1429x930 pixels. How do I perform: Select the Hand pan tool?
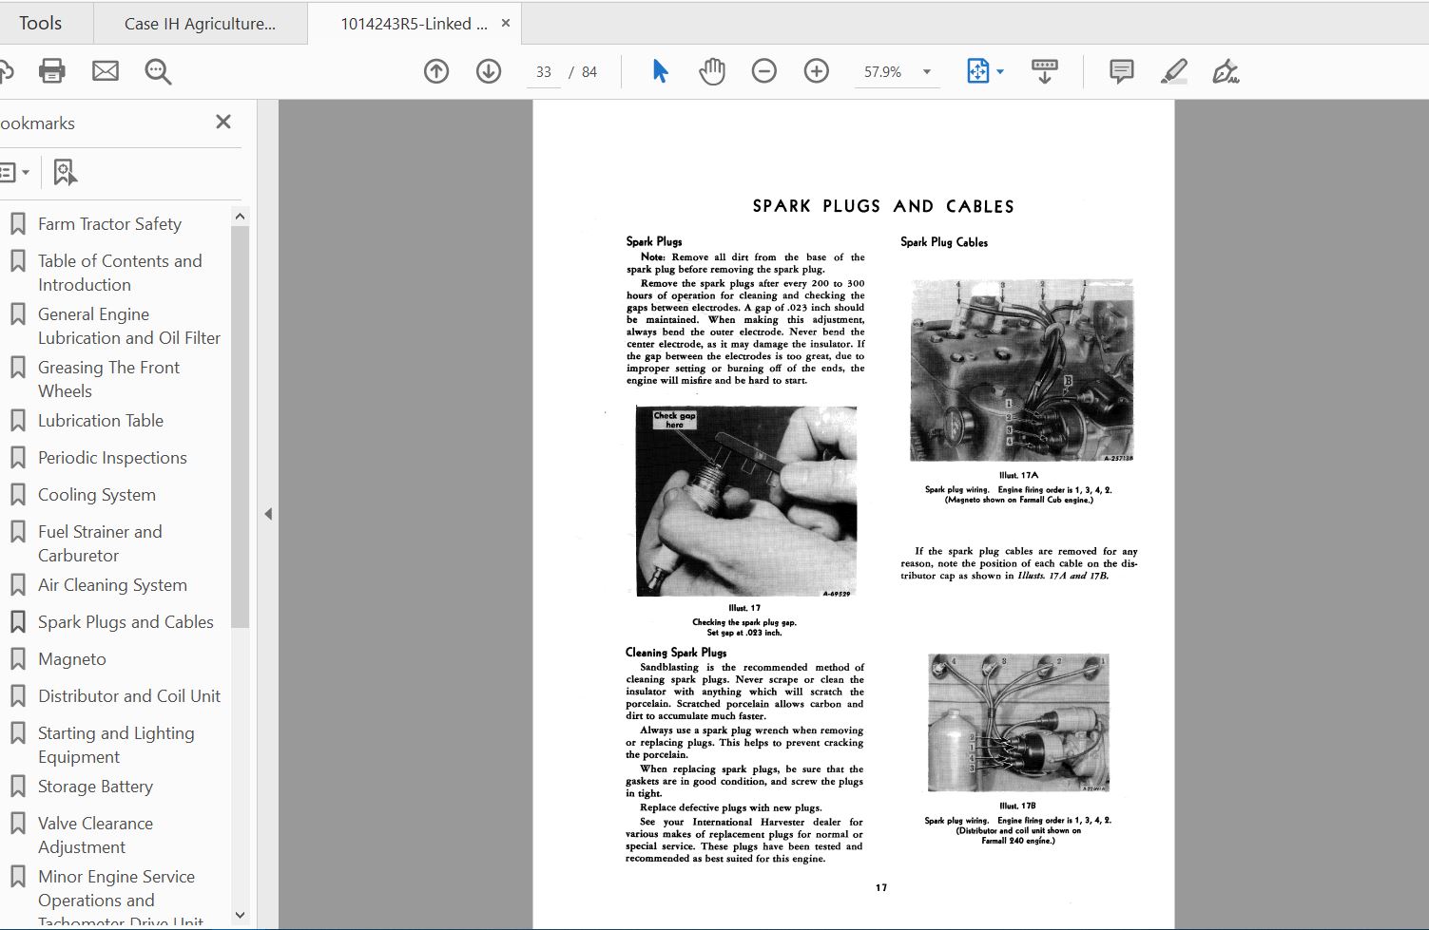pyautogui.click(x=712, y=71)
